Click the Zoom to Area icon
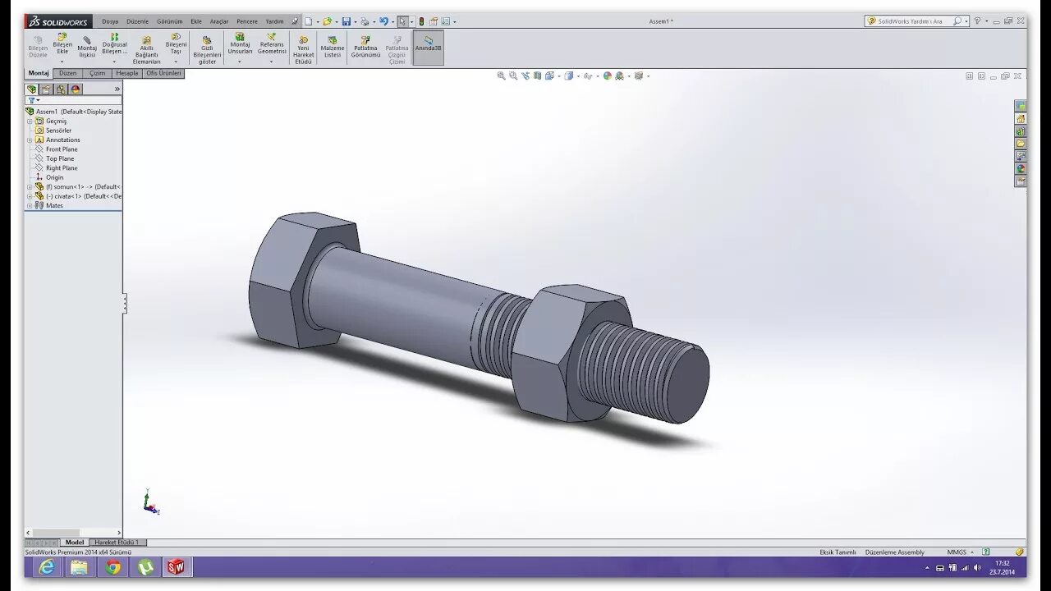The height and width of the screenshot is (591, 1051). pos(513,76)
